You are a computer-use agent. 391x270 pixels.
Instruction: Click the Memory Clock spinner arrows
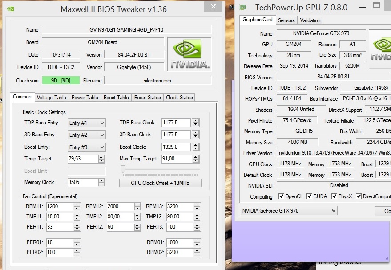(x=101, y=183)
